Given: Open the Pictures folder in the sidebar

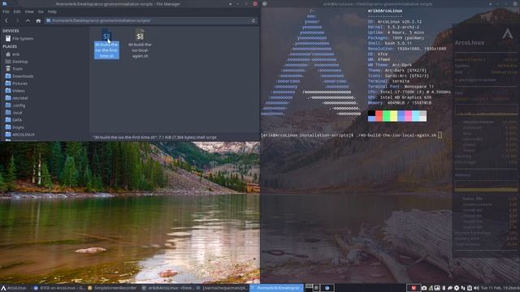Looking at the screenshot, I should [x=16, y=84].
